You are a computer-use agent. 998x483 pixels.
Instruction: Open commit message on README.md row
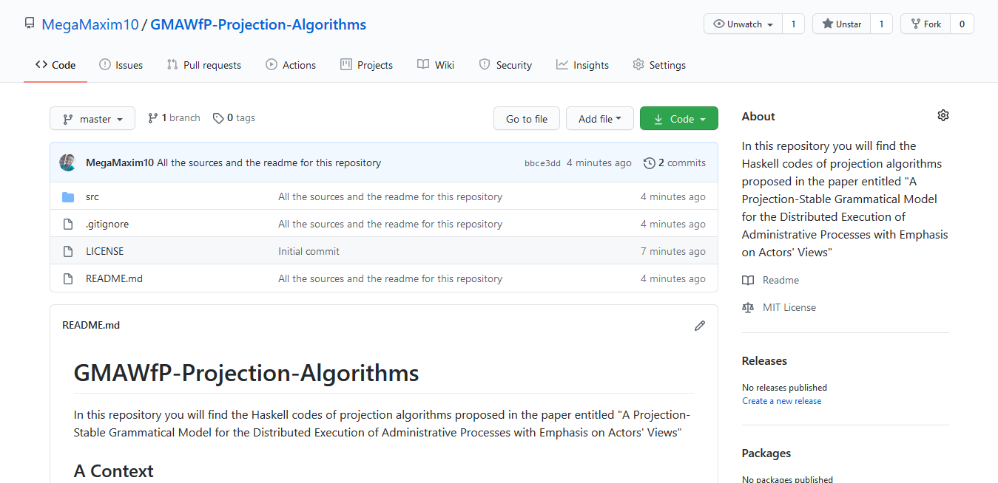pyautogui.click(x=390, y=278)
